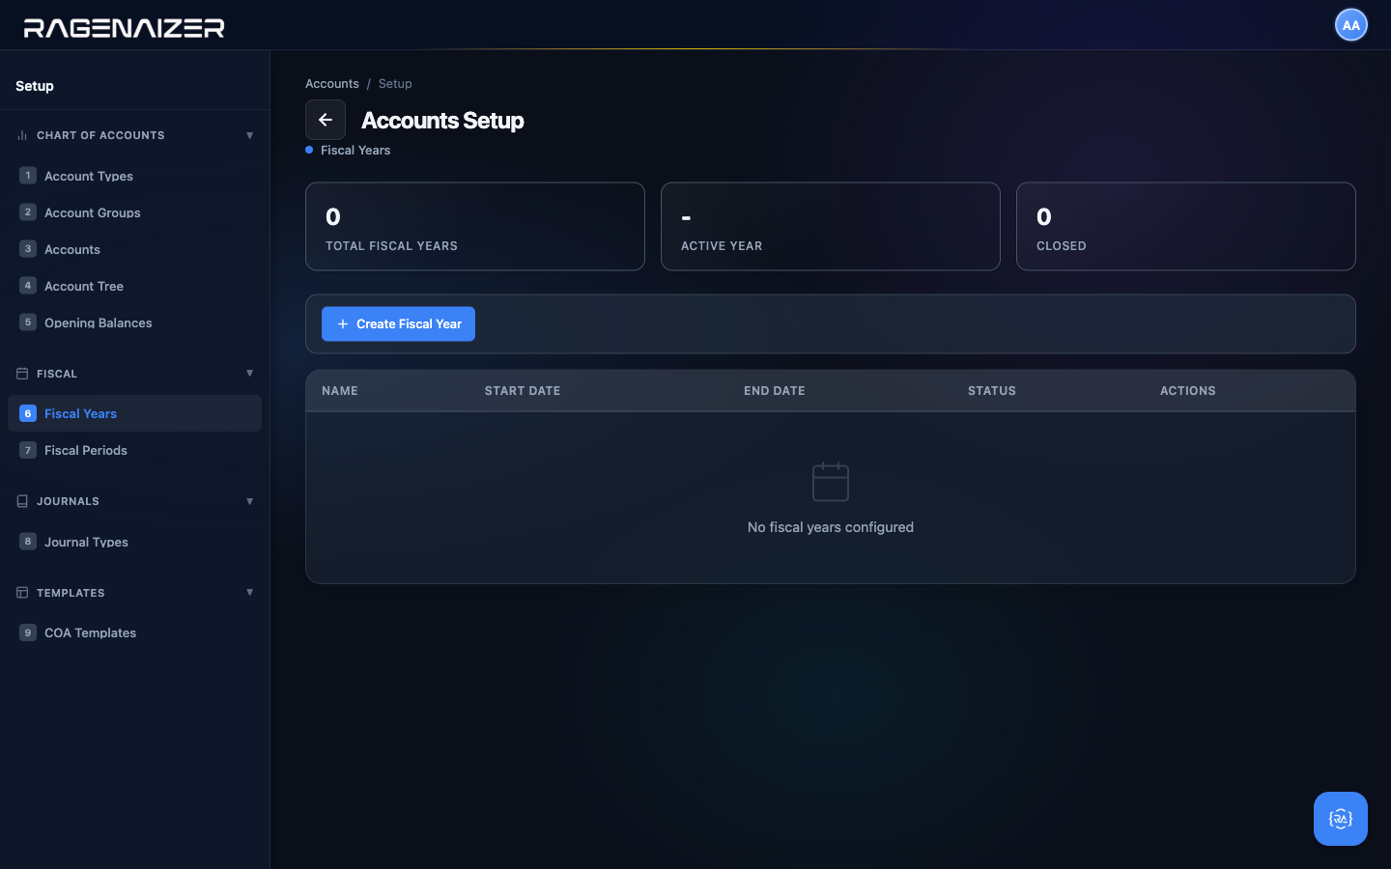This screenshot has height=869, width=1391.
Task: Click the number 1 badge for Account Types
Action: coord(28,176)
